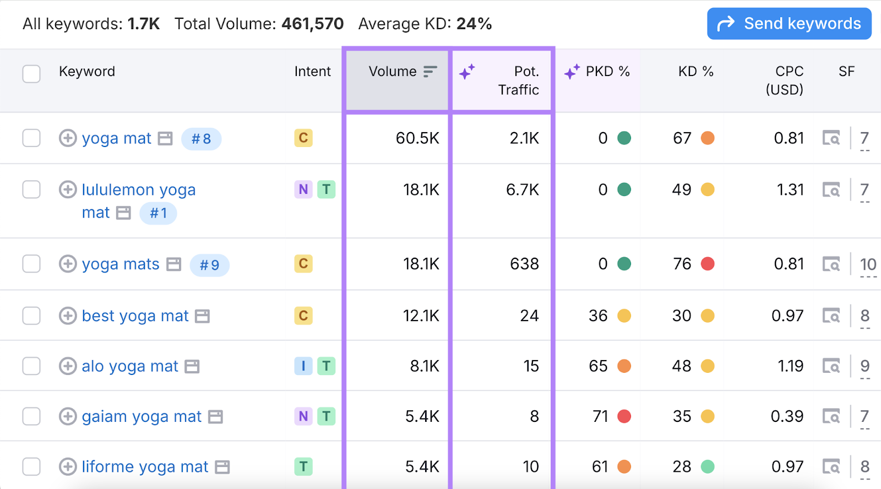Click the SERP view icon for yoga mat
The image size is (881, 489).
pos(831,138)
